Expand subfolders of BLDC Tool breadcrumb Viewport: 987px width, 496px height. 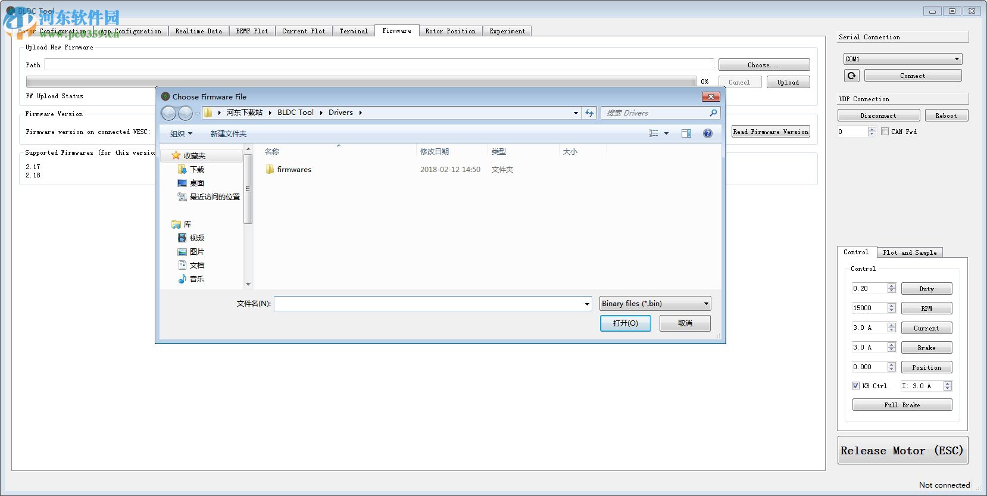pos(320,113)
